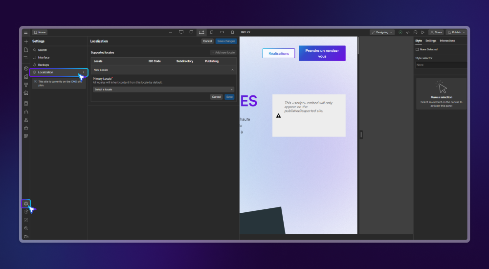Open the video tutorials icon

26,237
